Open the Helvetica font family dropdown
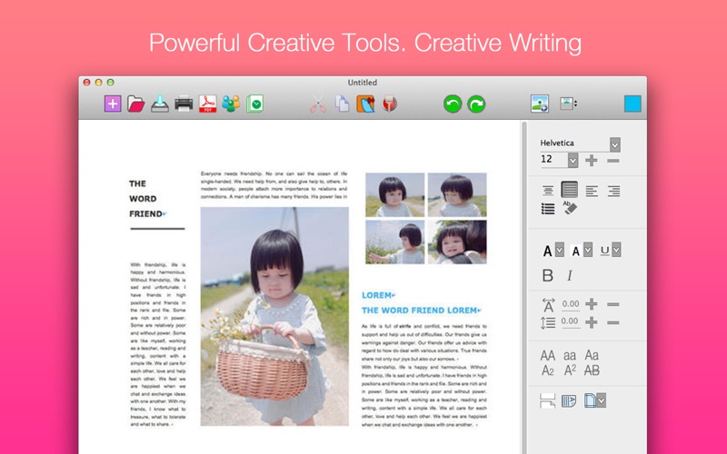This screenshot has height=454, width=727. [x=615, y=145]
